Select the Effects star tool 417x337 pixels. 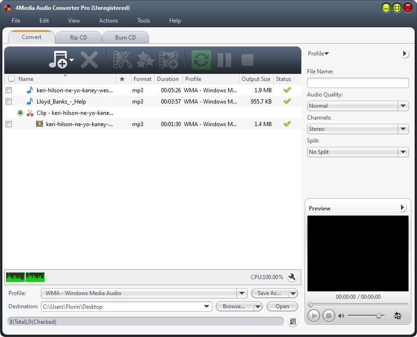click(145, 60)
